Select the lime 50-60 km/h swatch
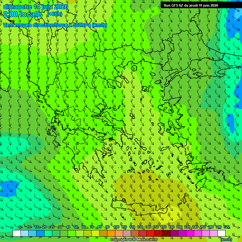Viewport: 242px width, 242px height. pyautogui.click(x=80, y=233)
